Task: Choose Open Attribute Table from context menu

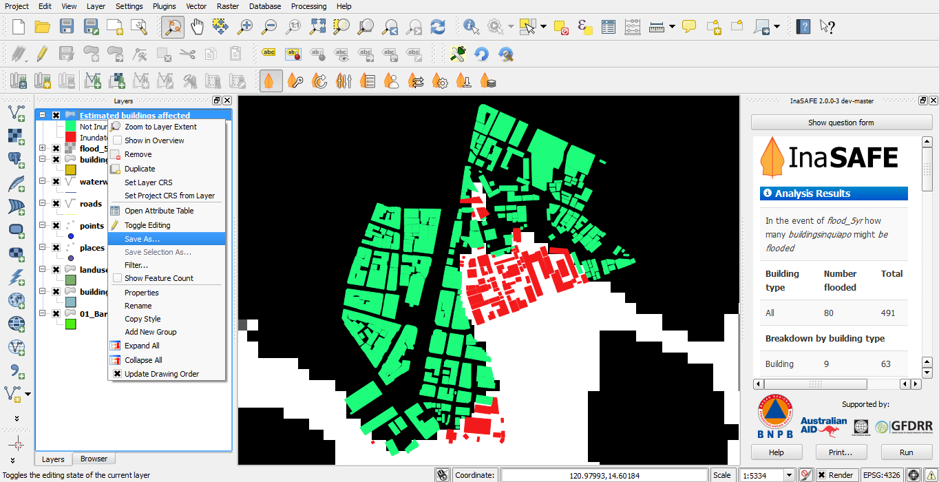Action: pyautogui.click(x=167, y=211)
